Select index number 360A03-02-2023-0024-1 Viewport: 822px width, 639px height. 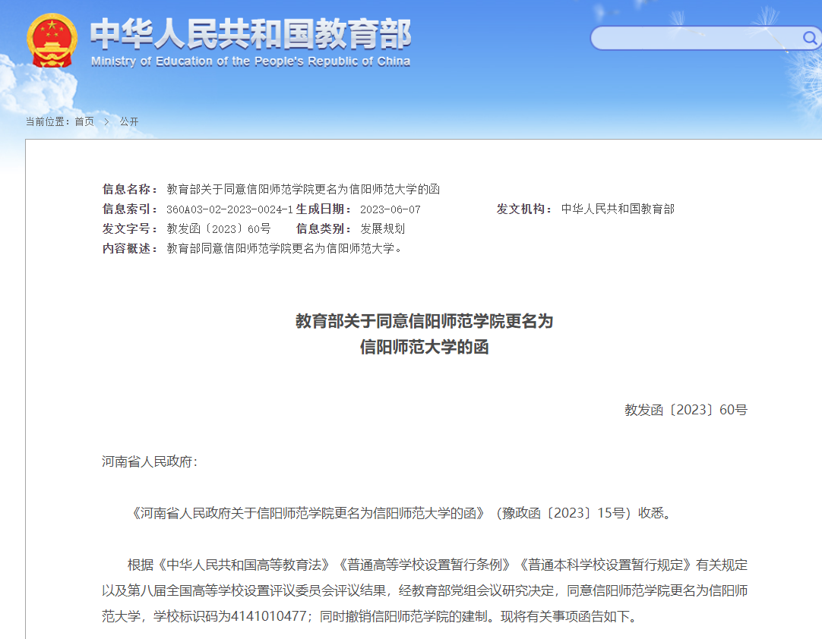pyautogui.click(x=229, y=209)
